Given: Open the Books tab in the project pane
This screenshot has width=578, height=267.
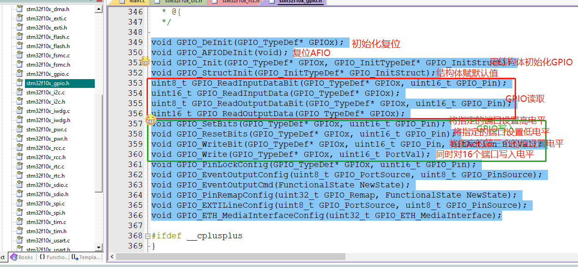Looking at the screenshot, I should tap(22, 257).
